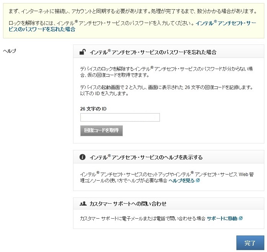This screenshot has width=267, height=252.
Task: Click external-link icon after ヘルプを見る
Action: pyautogui.click(x=198, y=180)
